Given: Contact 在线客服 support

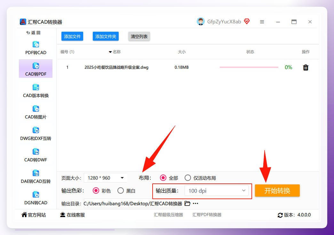Looking at the screenshot, I should click(x=72, y=215).
